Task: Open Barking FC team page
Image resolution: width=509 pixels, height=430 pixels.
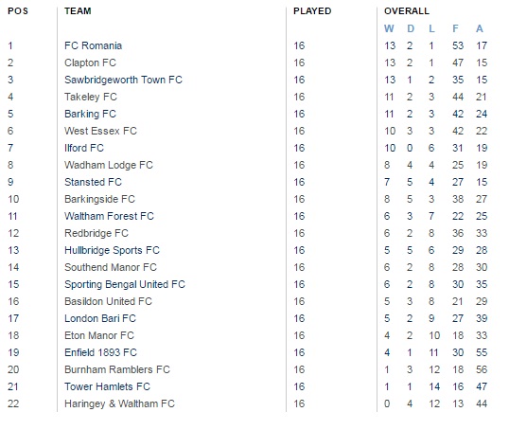Action: [x=90, y=114]
